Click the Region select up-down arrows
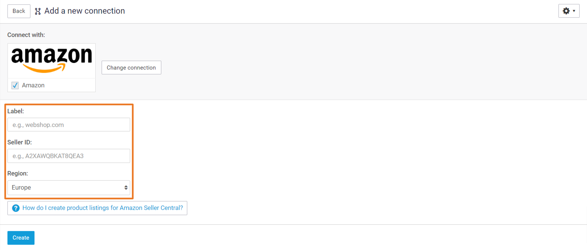 coord(126,188)
